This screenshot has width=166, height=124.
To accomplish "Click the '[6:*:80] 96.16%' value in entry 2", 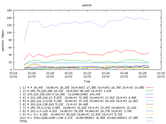I will [78, 91].
